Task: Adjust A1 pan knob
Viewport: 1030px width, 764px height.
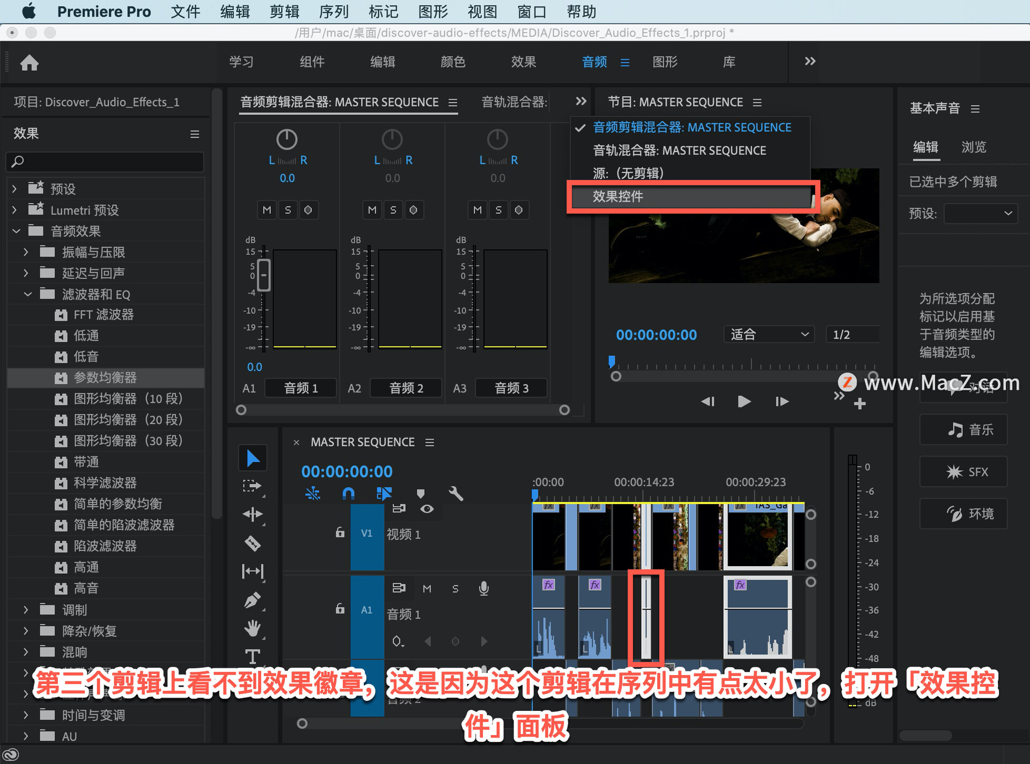Action: (287, 139)
